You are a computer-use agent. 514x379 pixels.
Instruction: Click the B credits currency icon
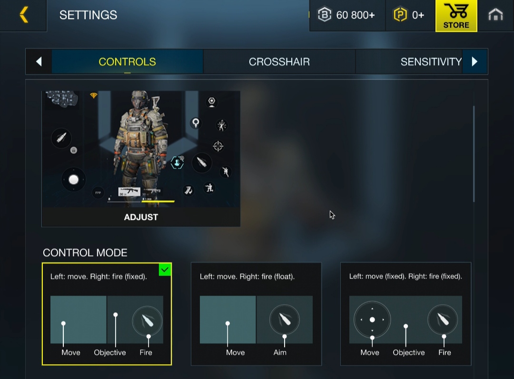pyautogui.click(x=325, y=15)
